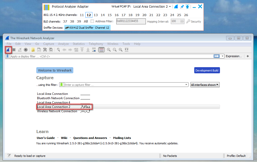The image size is (257, 162).
Task: Reset text to normal size icon
Action: (x=121, y=50)
